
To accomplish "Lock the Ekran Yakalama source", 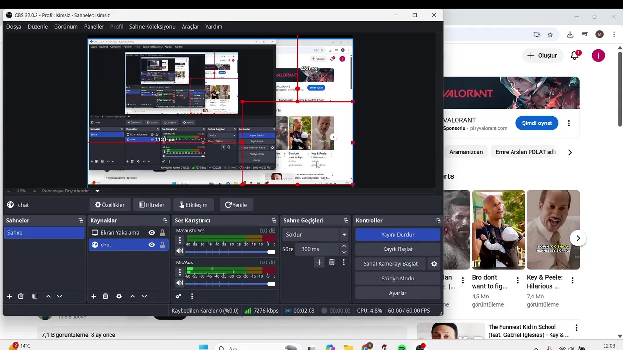I will coord(162,233).
